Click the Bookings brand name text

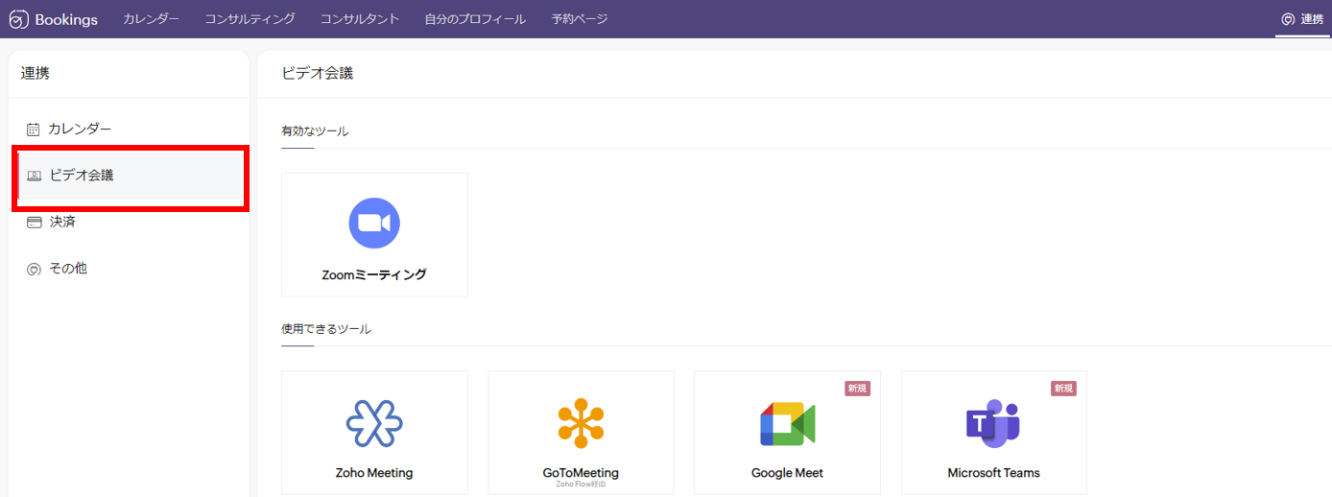point(66,19)
